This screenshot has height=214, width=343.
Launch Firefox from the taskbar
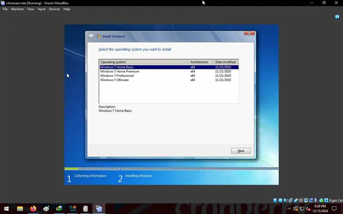pos(33,209)
